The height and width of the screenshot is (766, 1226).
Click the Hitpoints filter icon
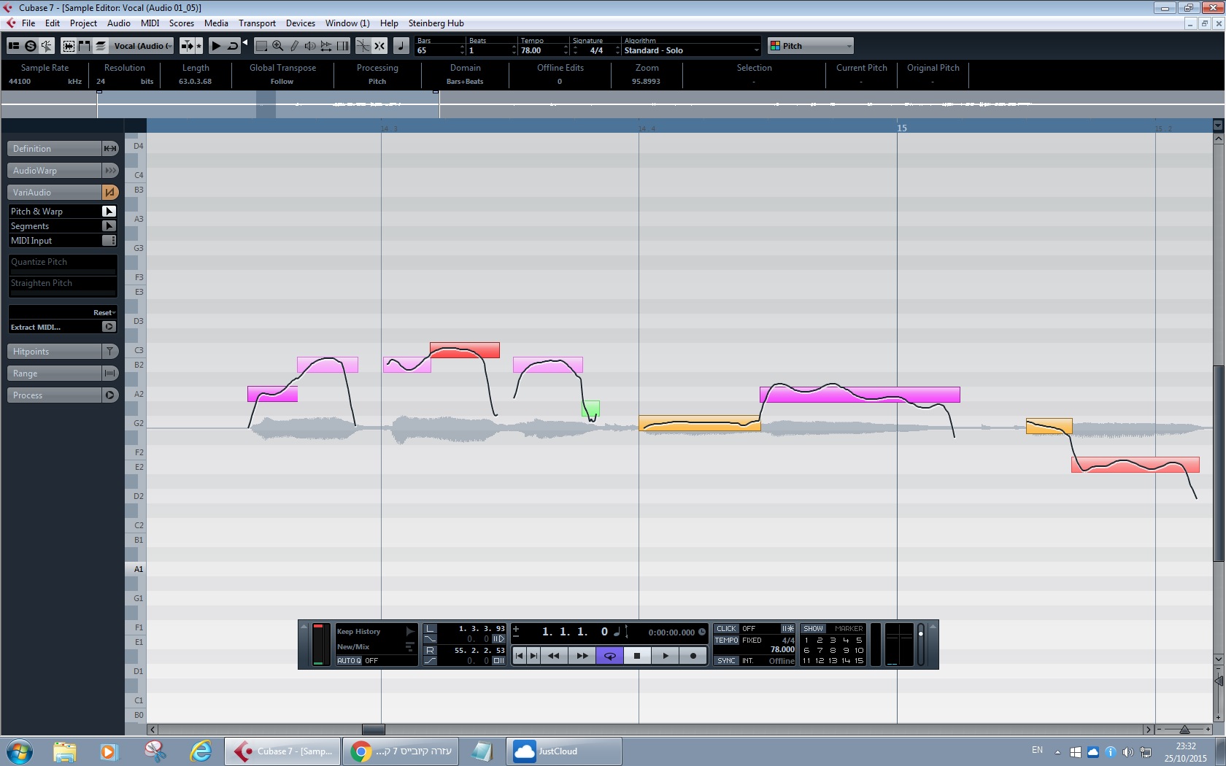(x=110, y=352)
